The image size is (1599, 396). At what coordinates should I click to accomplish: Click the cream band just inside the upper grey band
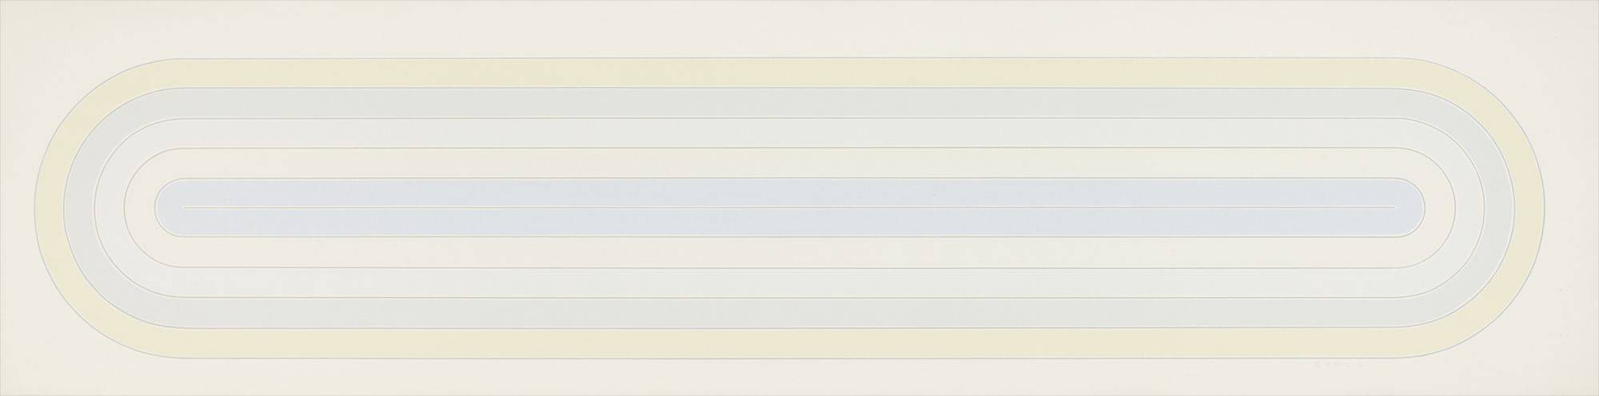[x=799, y=133]
